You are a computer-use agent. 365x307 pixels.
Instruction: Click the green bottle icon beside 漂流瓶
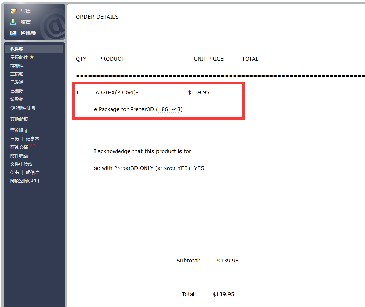[x=26, y=131]
